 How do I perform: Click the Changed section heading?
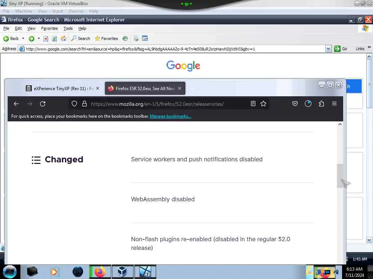(x=64, y=159)
